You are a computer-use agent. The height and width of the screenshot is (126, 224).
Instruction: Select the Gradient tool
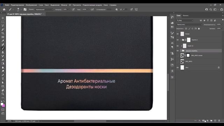click(x=3, y=64)
